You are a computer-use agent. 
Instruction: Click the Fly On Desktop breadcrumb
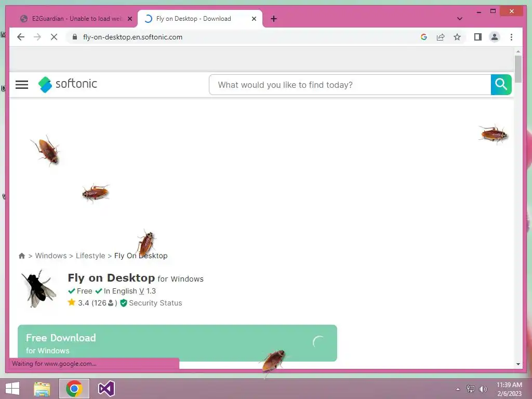point(141,256)
